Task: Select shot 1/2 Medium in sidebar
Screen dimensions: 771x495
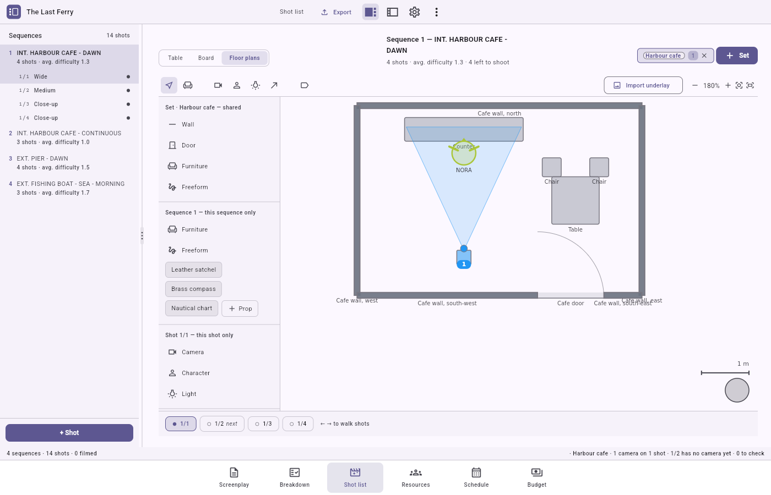Action: (x=69, y=90)
